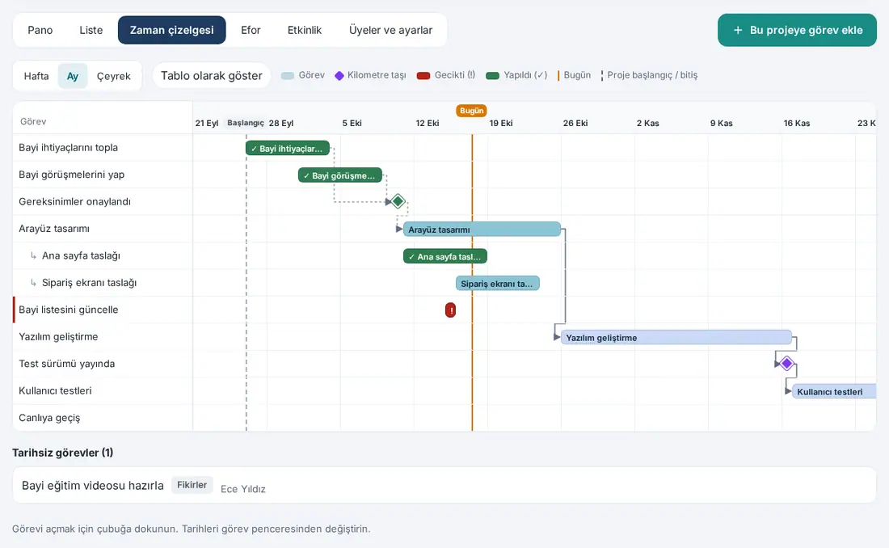The width and height of the screenshot is (889, 548).
Task: Open the Üyeler ve ayarlar tab
Action: 390,30
